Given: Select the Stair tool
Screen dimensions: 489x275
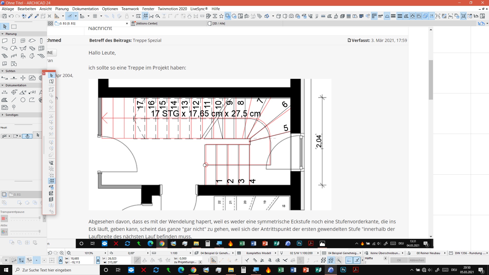Looking at the screenshot, I should (5, 56).
